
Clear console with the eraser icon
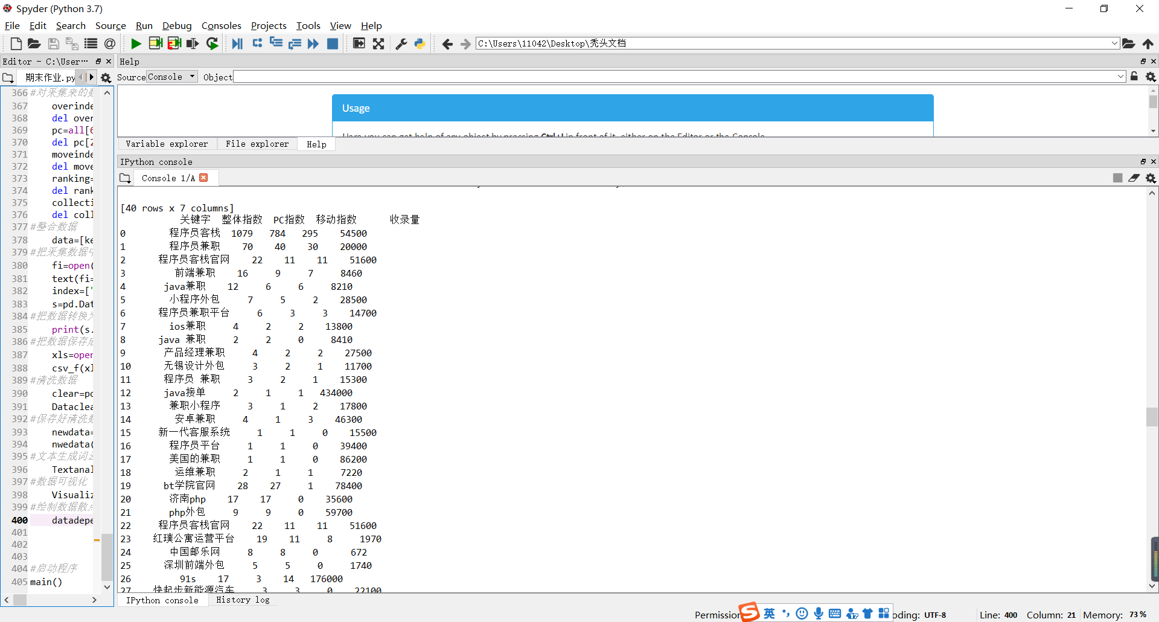pos(1134,178)
